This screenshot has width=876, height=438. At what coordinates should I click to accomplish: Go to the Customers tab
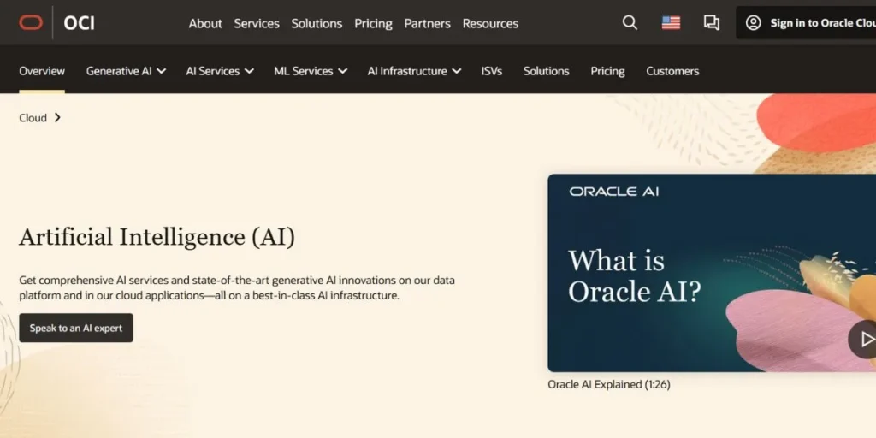[672, 71]
